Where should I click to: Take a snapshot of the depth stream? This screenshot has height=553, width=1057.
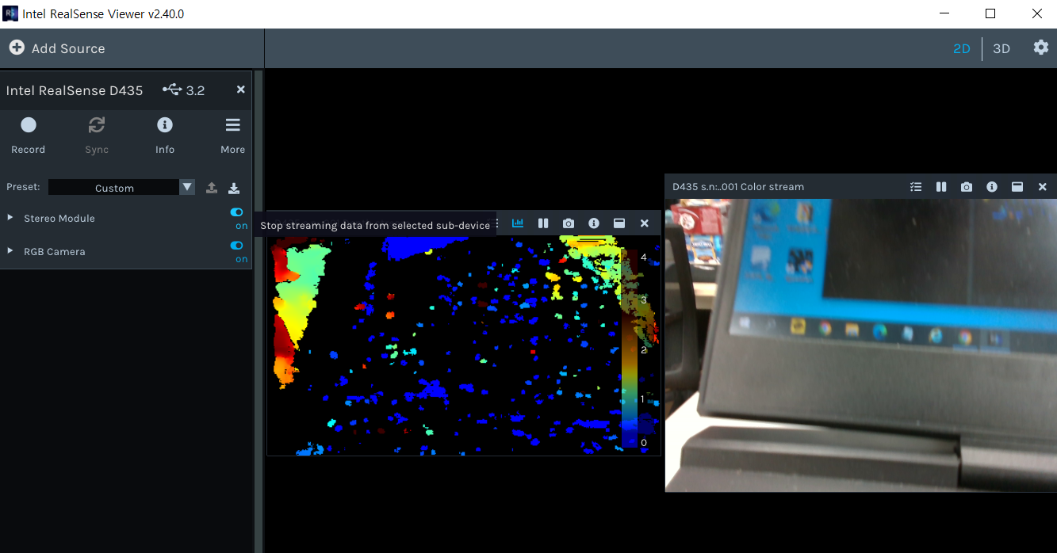click(569, 223)
